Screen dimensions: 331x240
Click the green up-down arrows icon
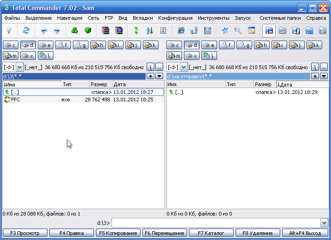pos(136,30)
